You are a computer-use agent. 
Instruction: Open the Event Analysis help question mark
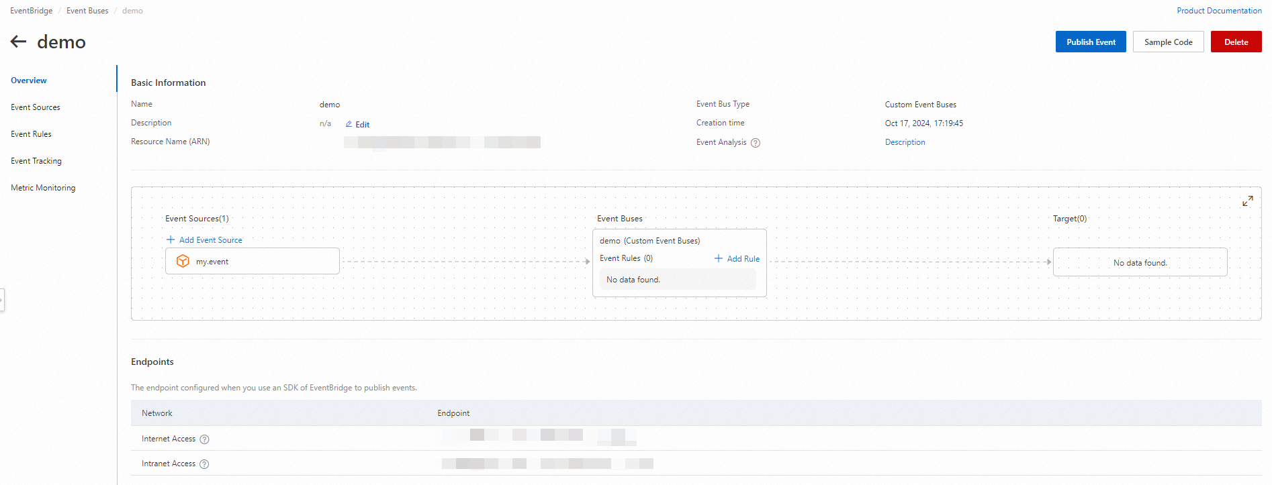click(x=756, y=143)
